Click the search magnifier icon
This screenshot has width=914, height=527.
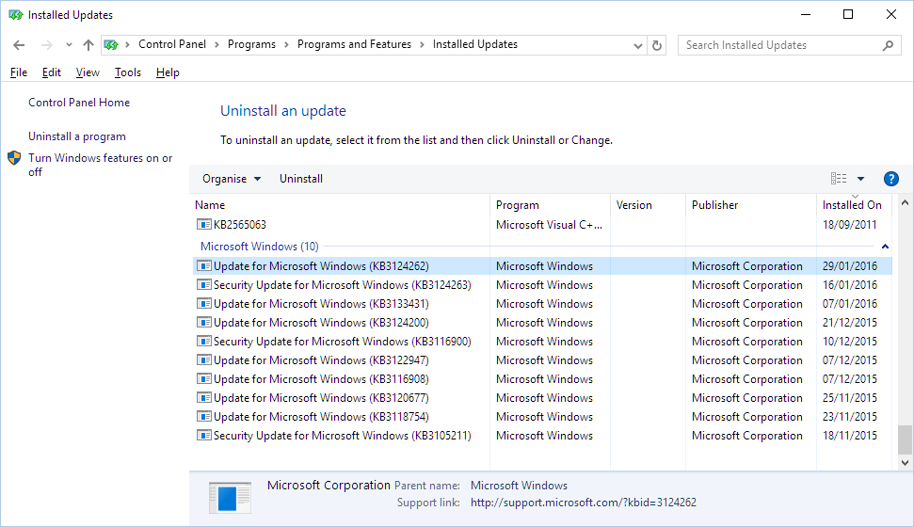pos(888,45)
